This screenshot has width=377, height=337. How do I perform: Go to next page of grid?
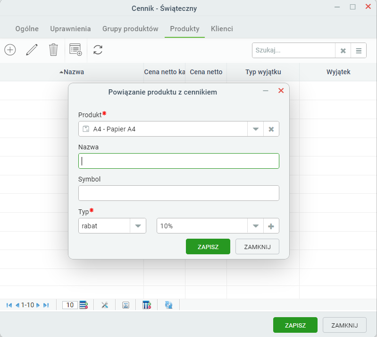pos(38,305)
